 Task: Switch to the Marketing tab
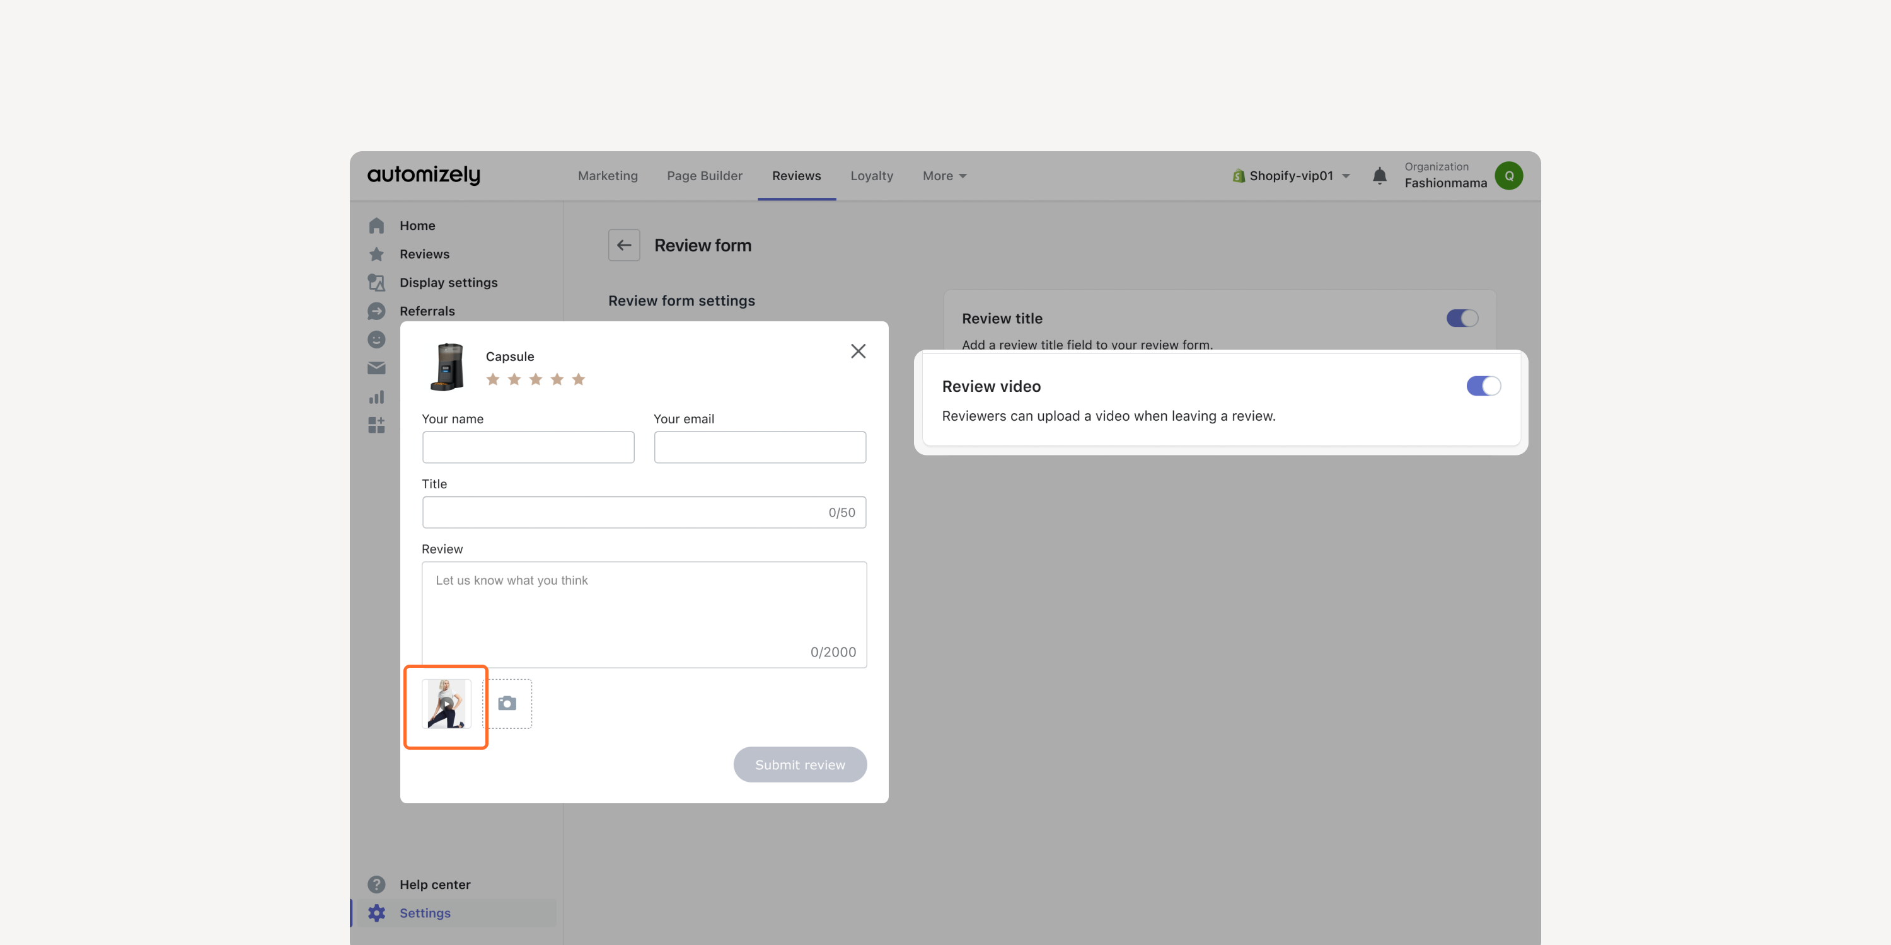pos(608,176)
